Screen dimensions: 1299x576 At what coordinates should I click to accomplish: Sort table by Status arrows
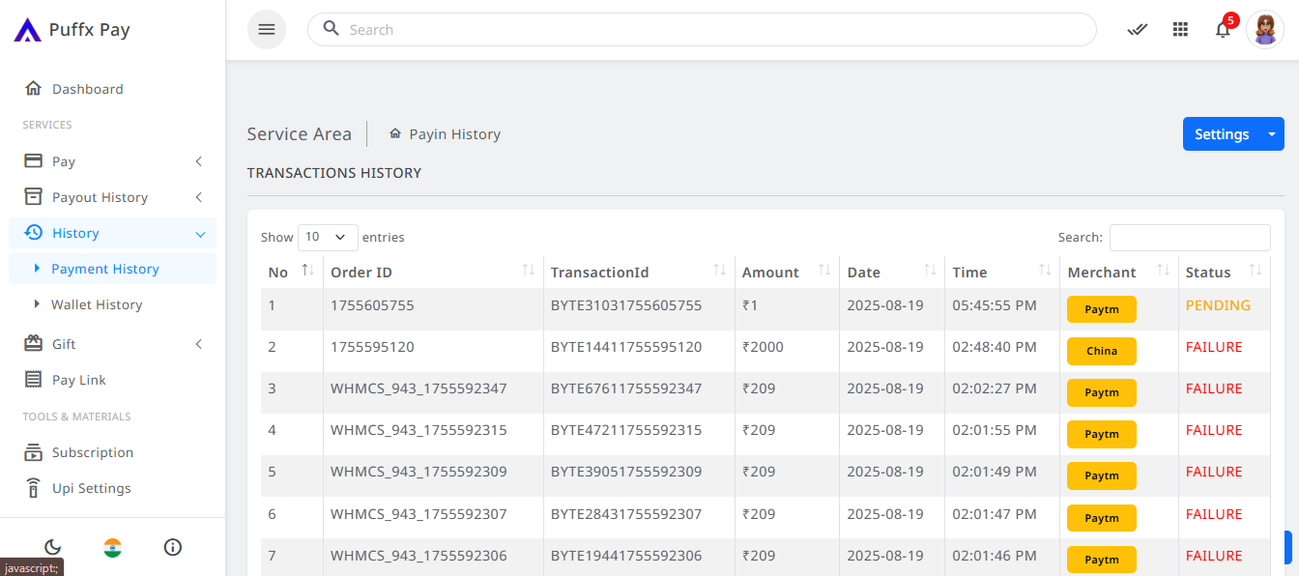coord(1256,271)
